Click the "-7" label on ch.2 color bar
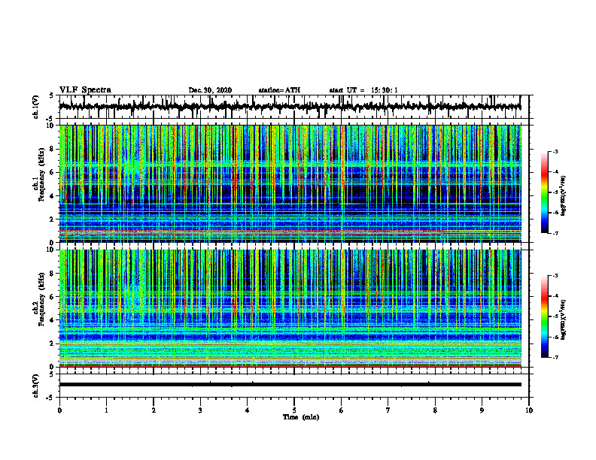This screenshot has width=596, height=460. coord(555,358)
